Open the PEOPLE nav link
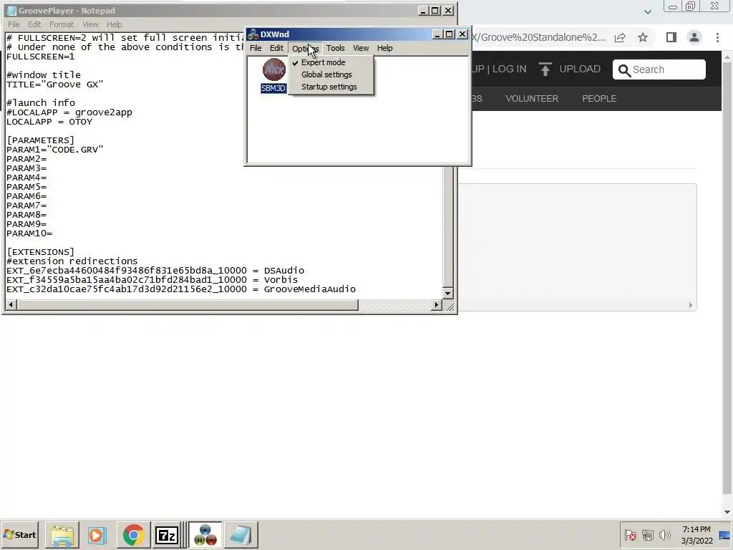 tap(599, 99)
